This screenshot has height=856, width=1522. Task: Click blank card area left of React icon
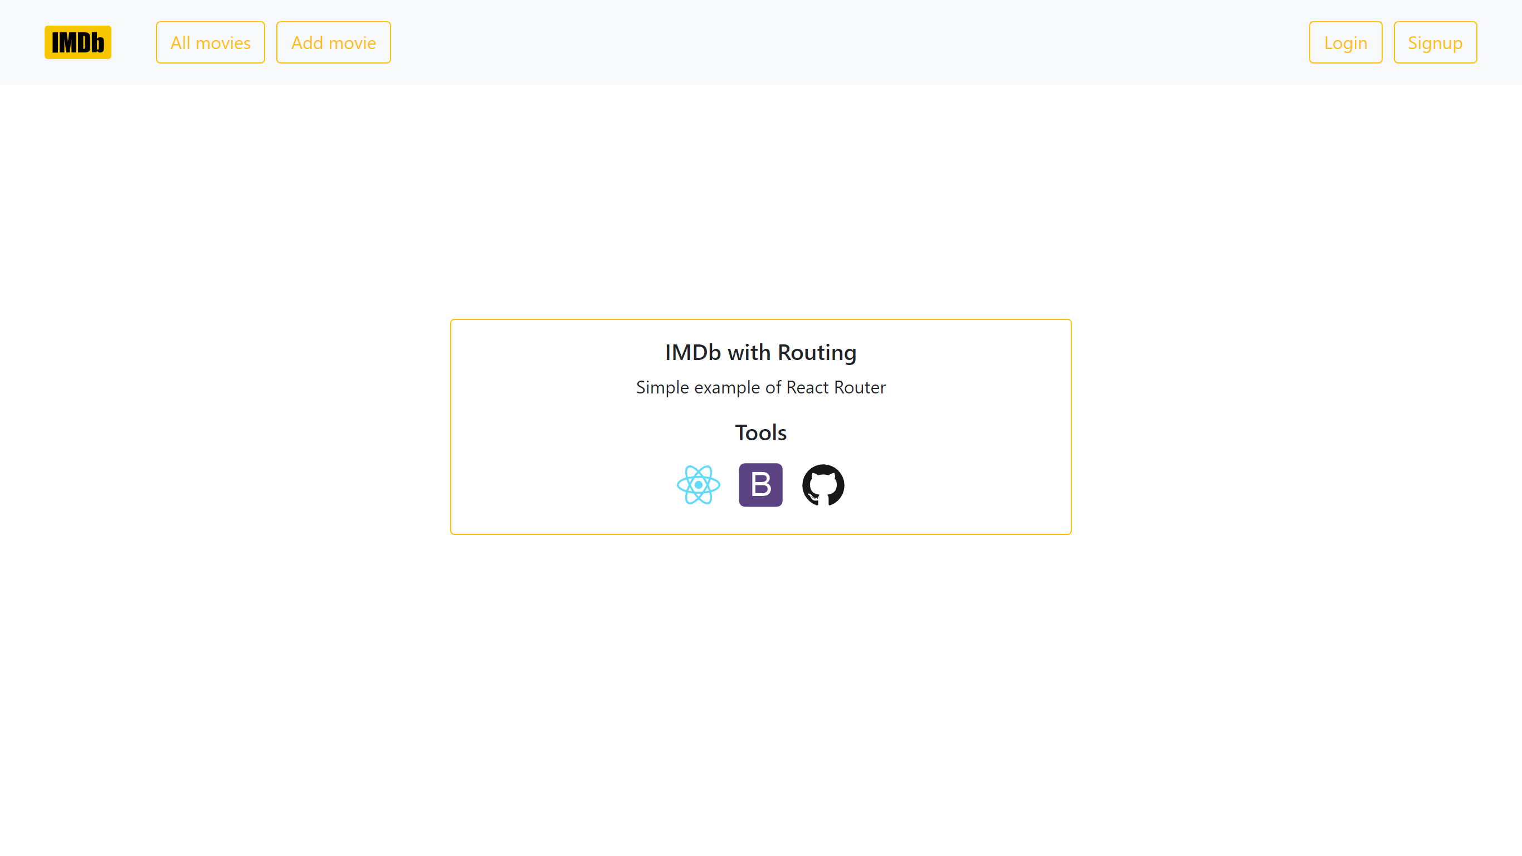click(562, 485)
